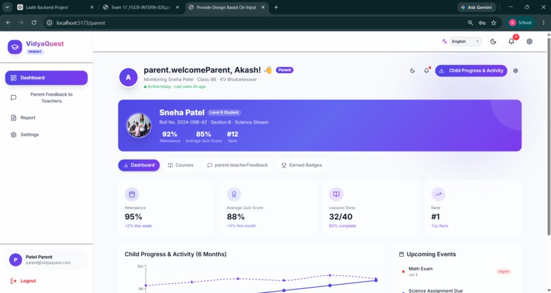This screenshot has height=293, width=551.
Task: Click Upcoming Events calendar icon
Action: click(x=402, y=254)
